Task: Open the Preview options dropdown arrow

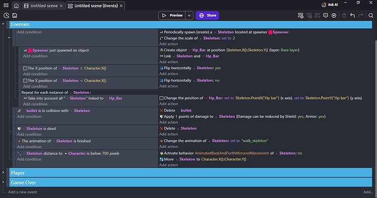Action: coord(189,15)
